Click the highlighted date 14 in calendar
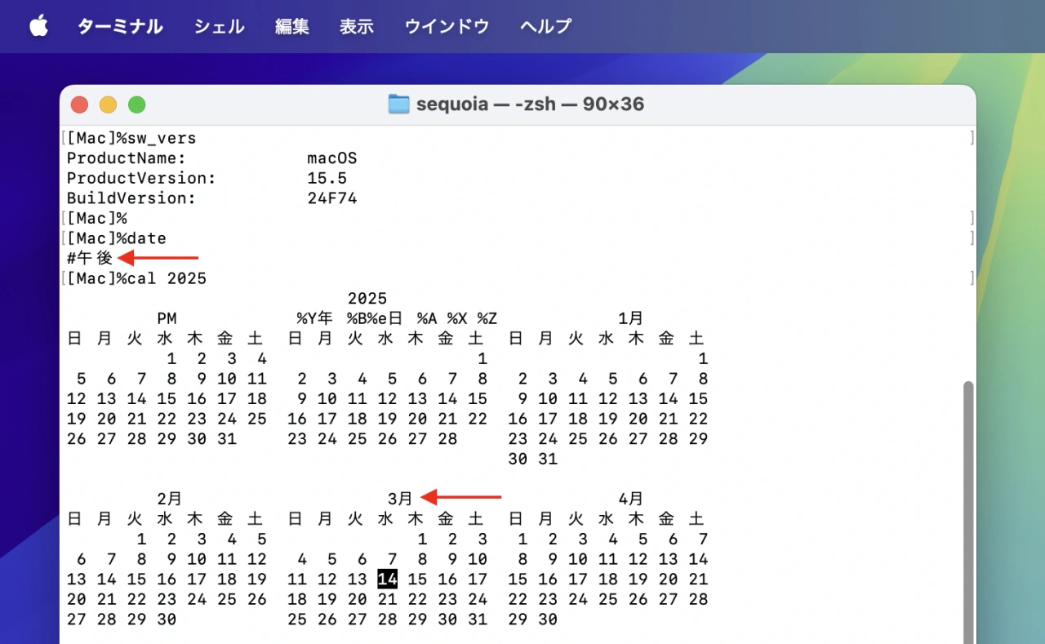 coord(387,580)
